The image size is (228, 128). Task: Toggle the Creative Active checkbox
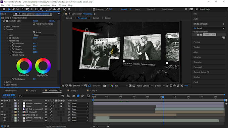pos(34,32)
